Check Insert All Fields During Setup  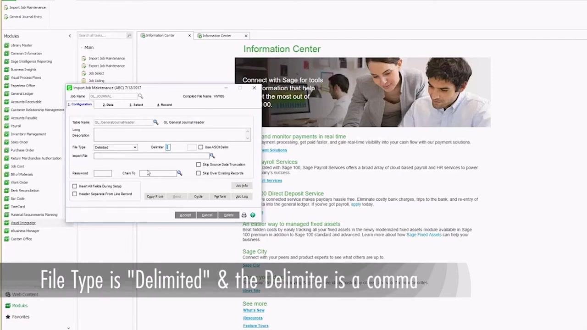pos(75,186)
